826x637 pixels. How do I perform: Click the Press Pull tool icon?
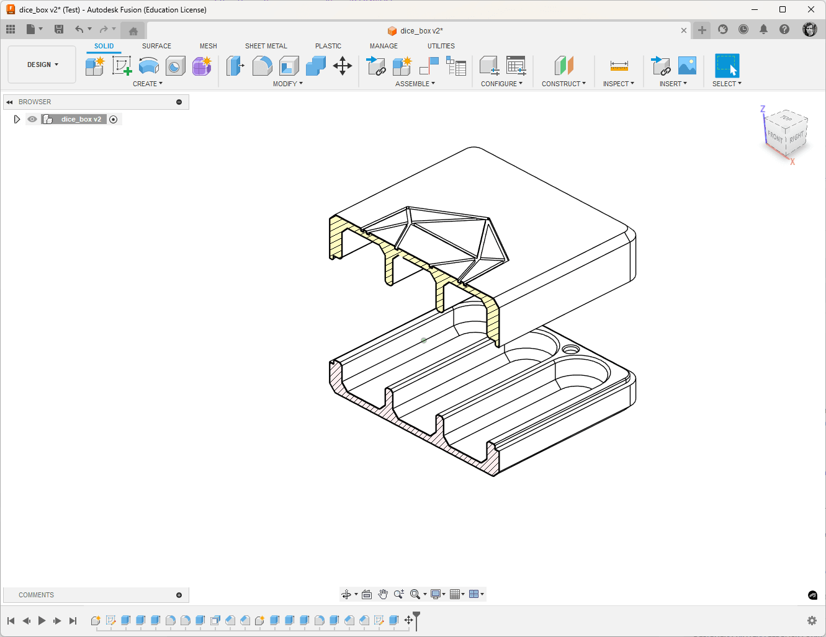tap(235, 65)
